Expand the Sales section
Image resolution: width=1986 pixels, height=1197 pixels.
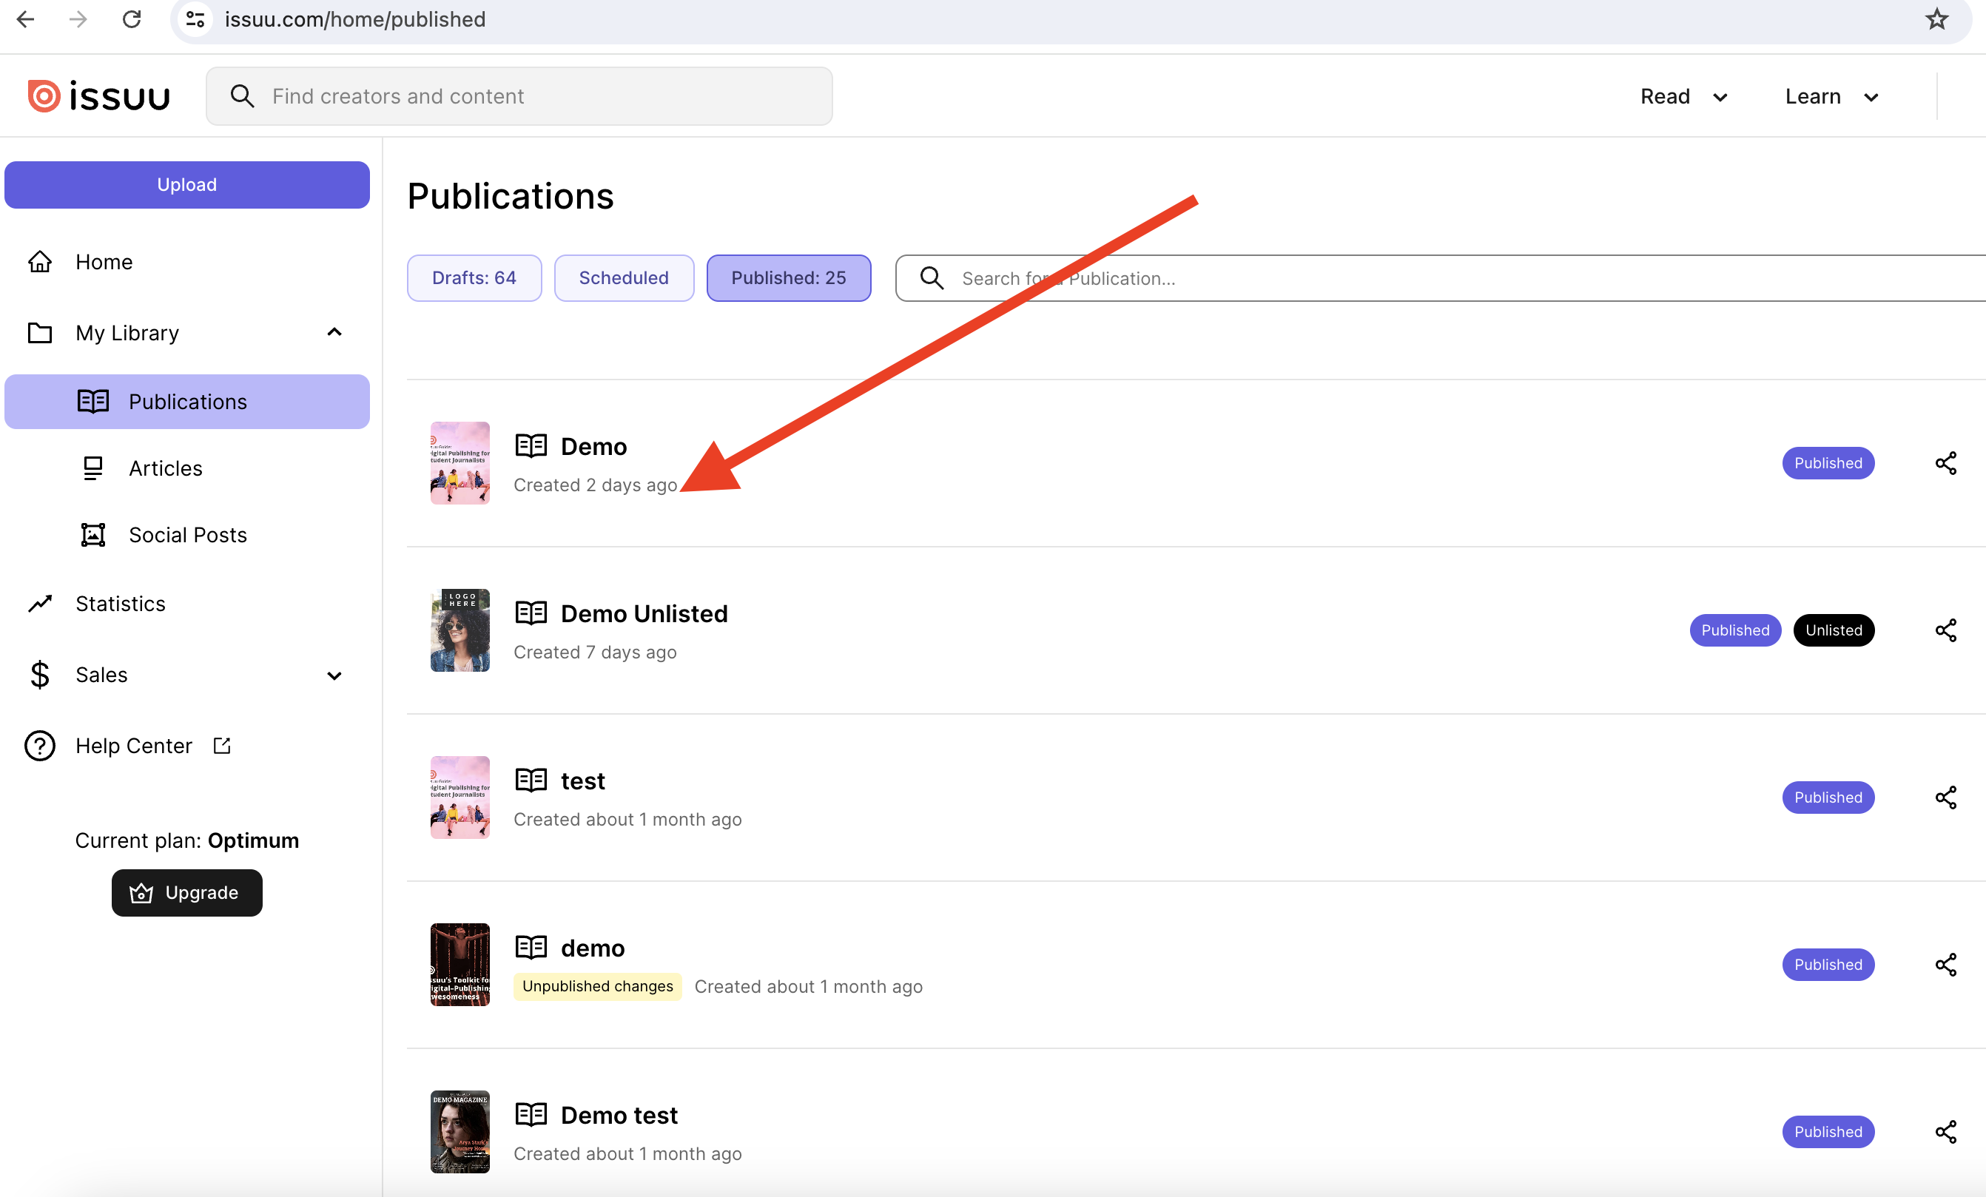tap(334, 675)
